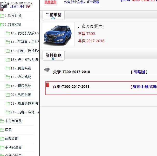Click the 当前：维修手册 link

click(12, 6)
